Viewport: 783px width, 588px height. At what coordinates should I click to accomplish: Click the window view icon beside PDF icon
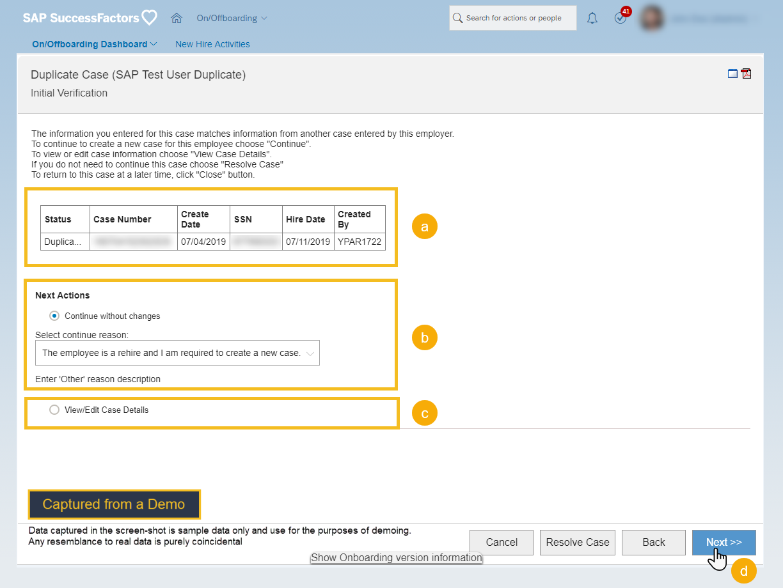tap(733, 73)
